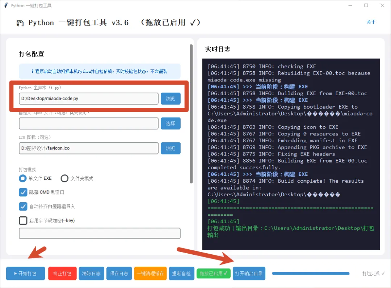
Task: Close the Python packaging tool window
Action: coord(382,5)
